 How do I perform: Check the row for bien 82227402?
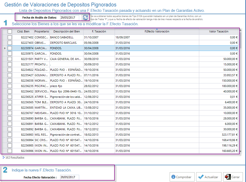pos(10,37)
